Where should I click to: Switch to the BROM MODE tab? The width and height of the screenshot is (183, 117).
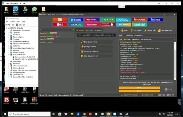point(80,30)
